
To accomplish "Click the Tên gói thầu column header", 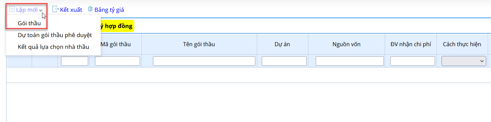I will pos(199,44).
